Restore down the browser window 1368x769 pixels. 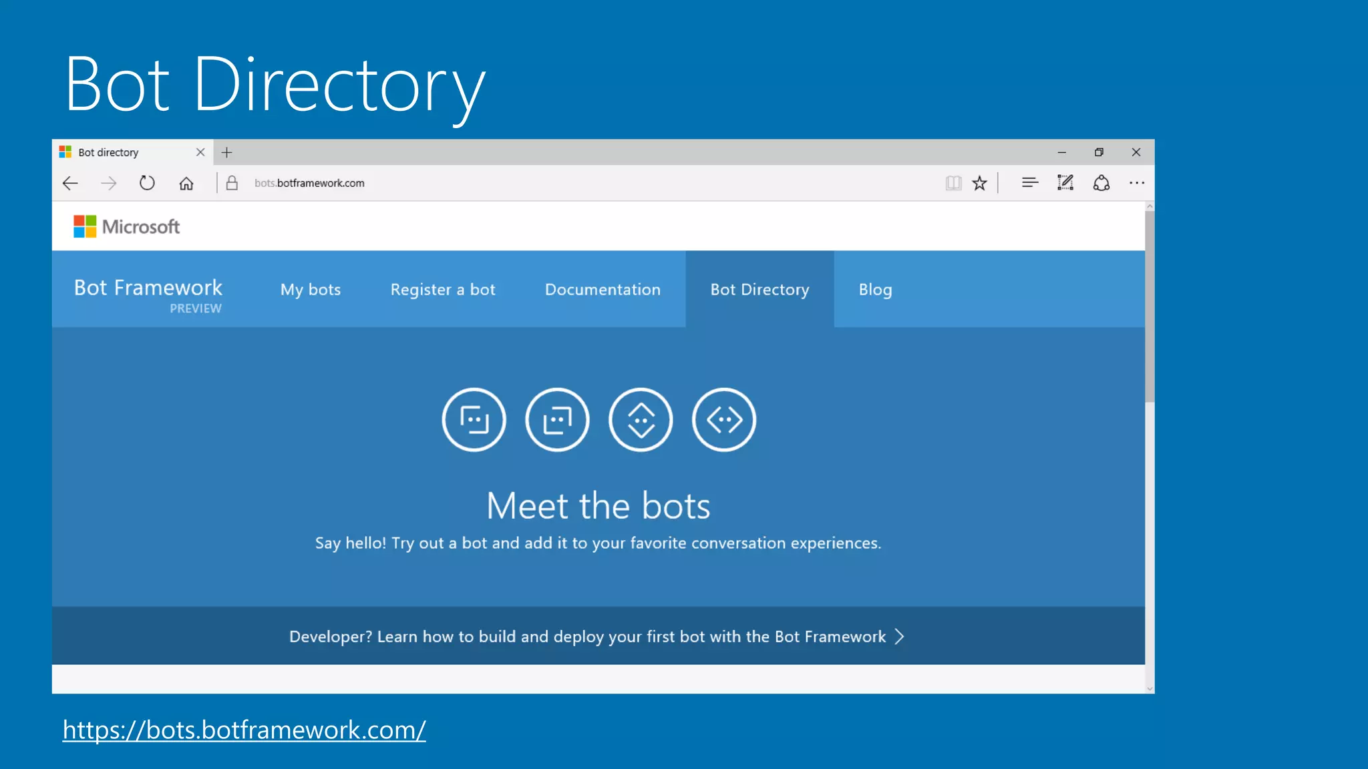pos(1099,152)
